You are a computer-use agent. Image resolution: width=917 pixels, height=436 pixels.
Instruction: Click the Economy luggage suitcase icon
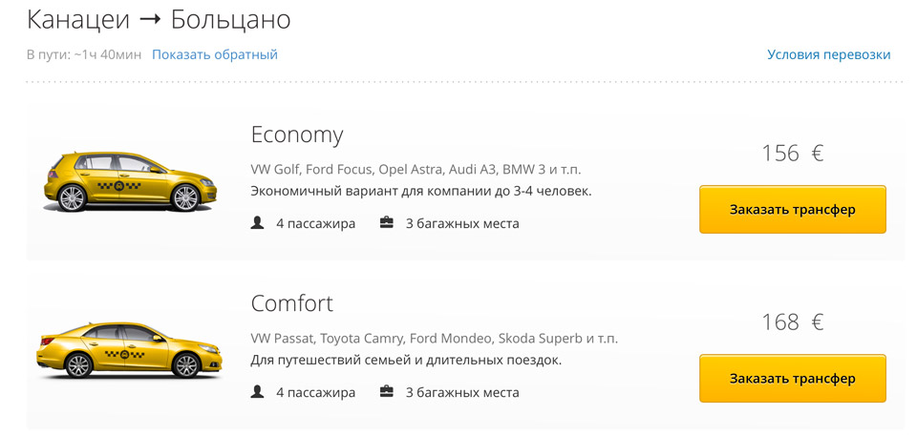click(x=387, y=223)
